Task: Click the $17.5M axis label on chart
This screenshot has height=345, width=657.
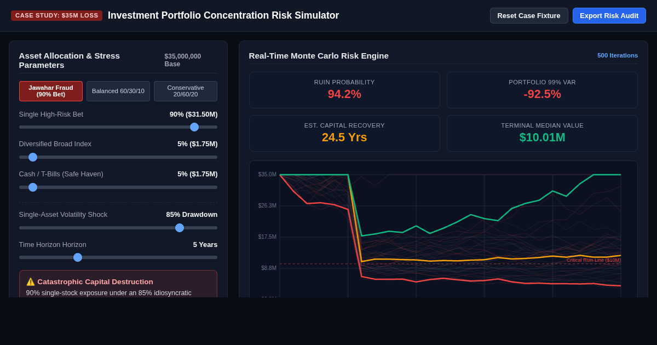Action: click(x=267, y=237)
